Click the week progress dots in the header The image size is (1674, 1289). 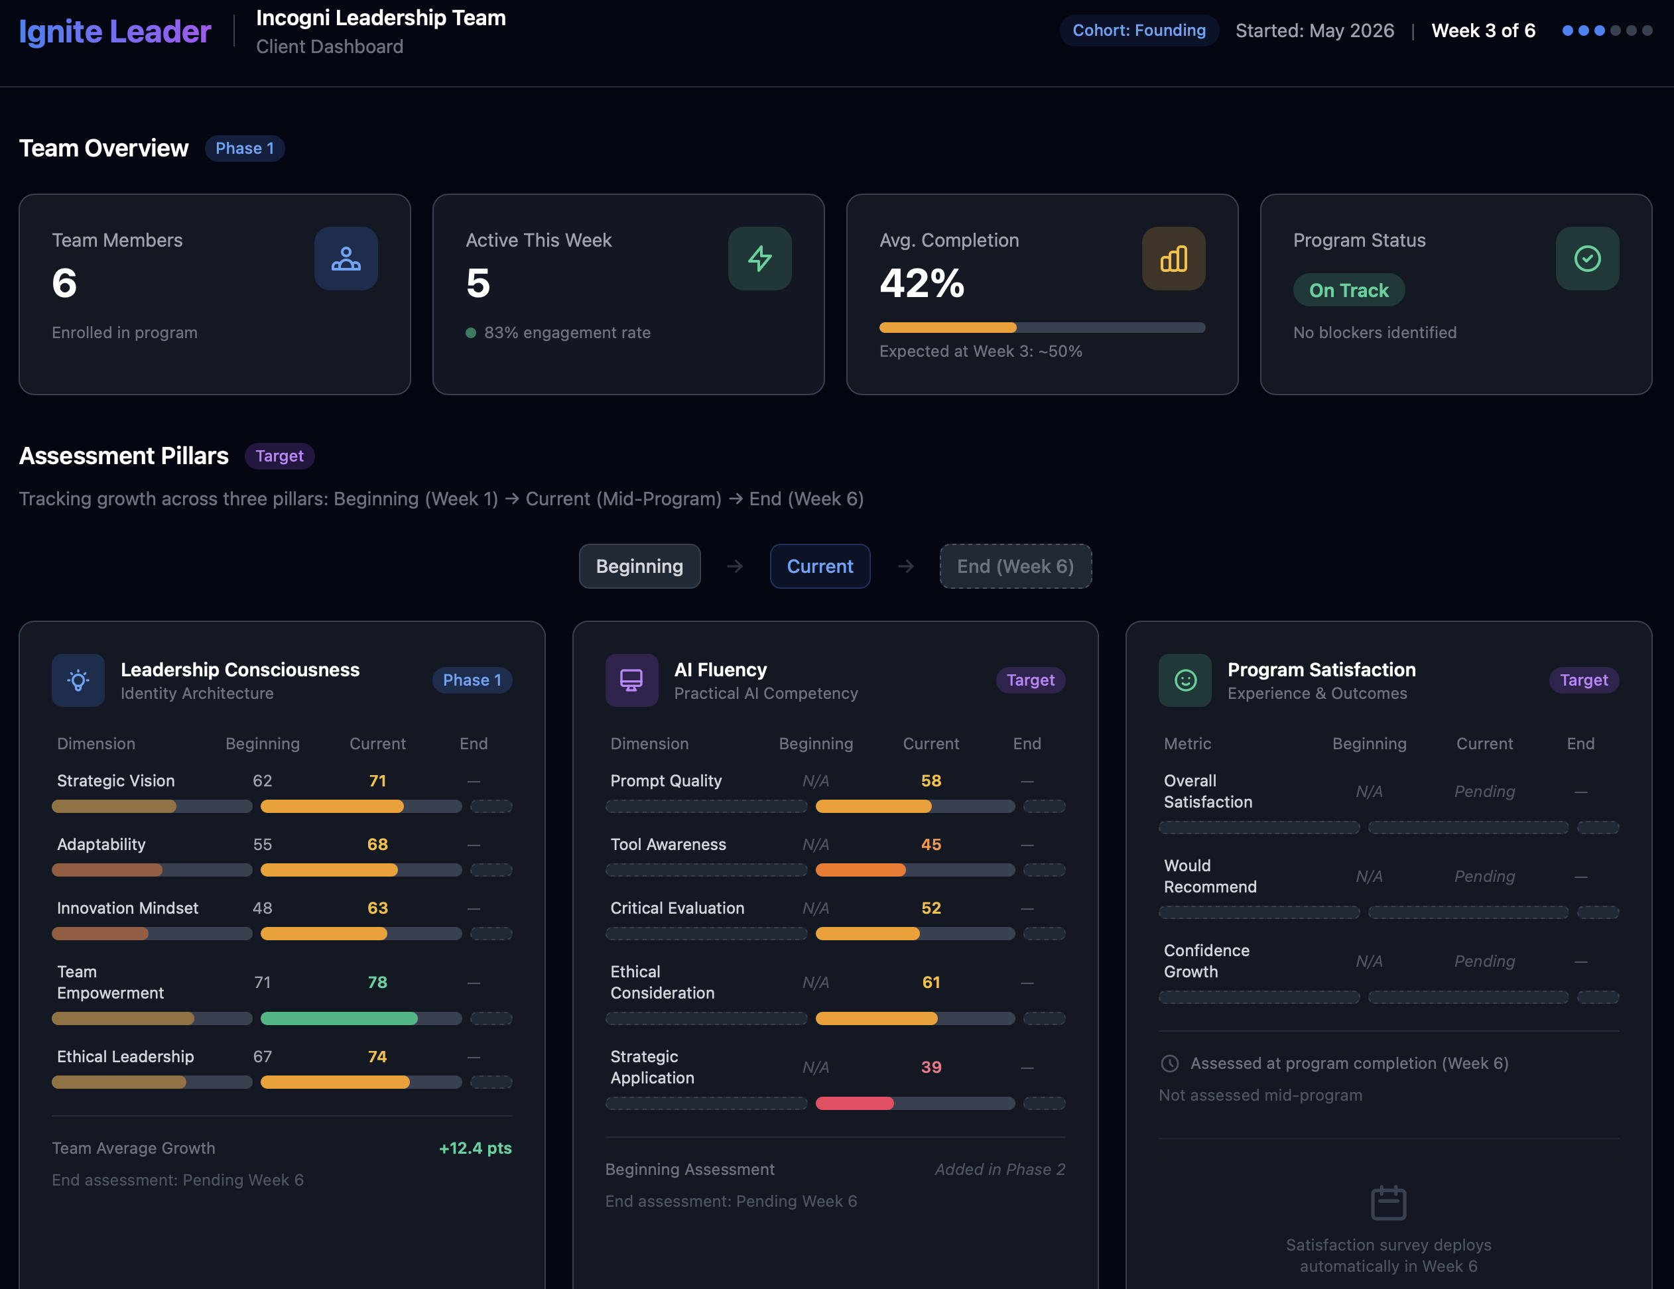[x=1608, y=31]
